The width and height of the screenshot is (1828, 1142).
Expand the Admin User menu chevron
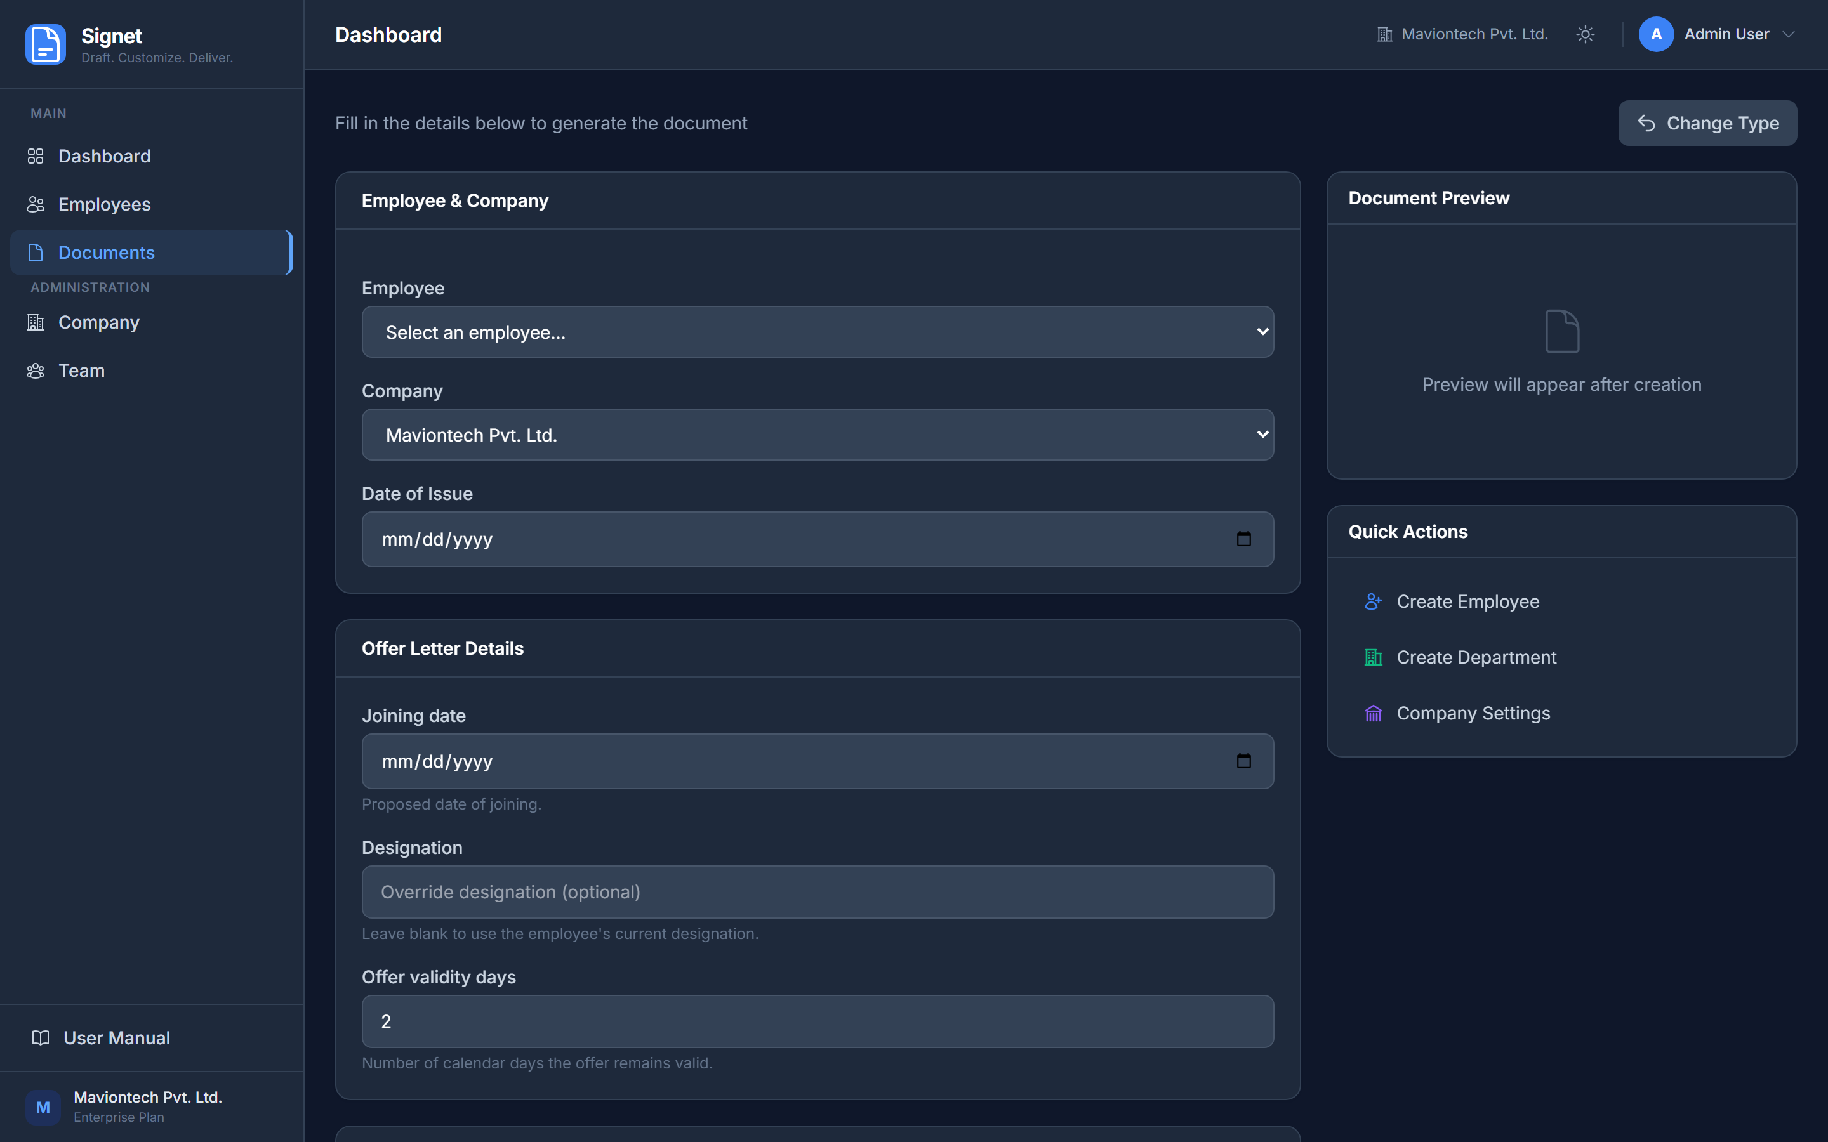(x=1788, y=35)
